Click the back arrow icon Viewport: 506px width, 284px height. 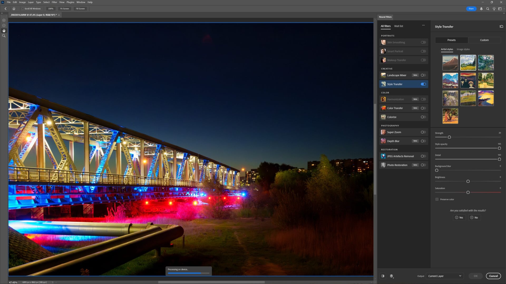6,9
